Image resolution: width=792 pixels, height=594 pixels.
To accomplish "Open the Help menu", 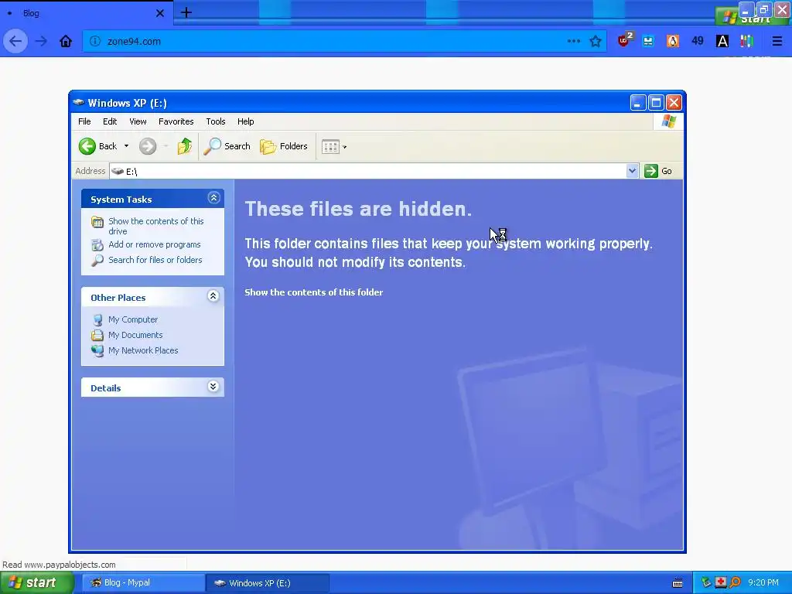I will 245,121.
